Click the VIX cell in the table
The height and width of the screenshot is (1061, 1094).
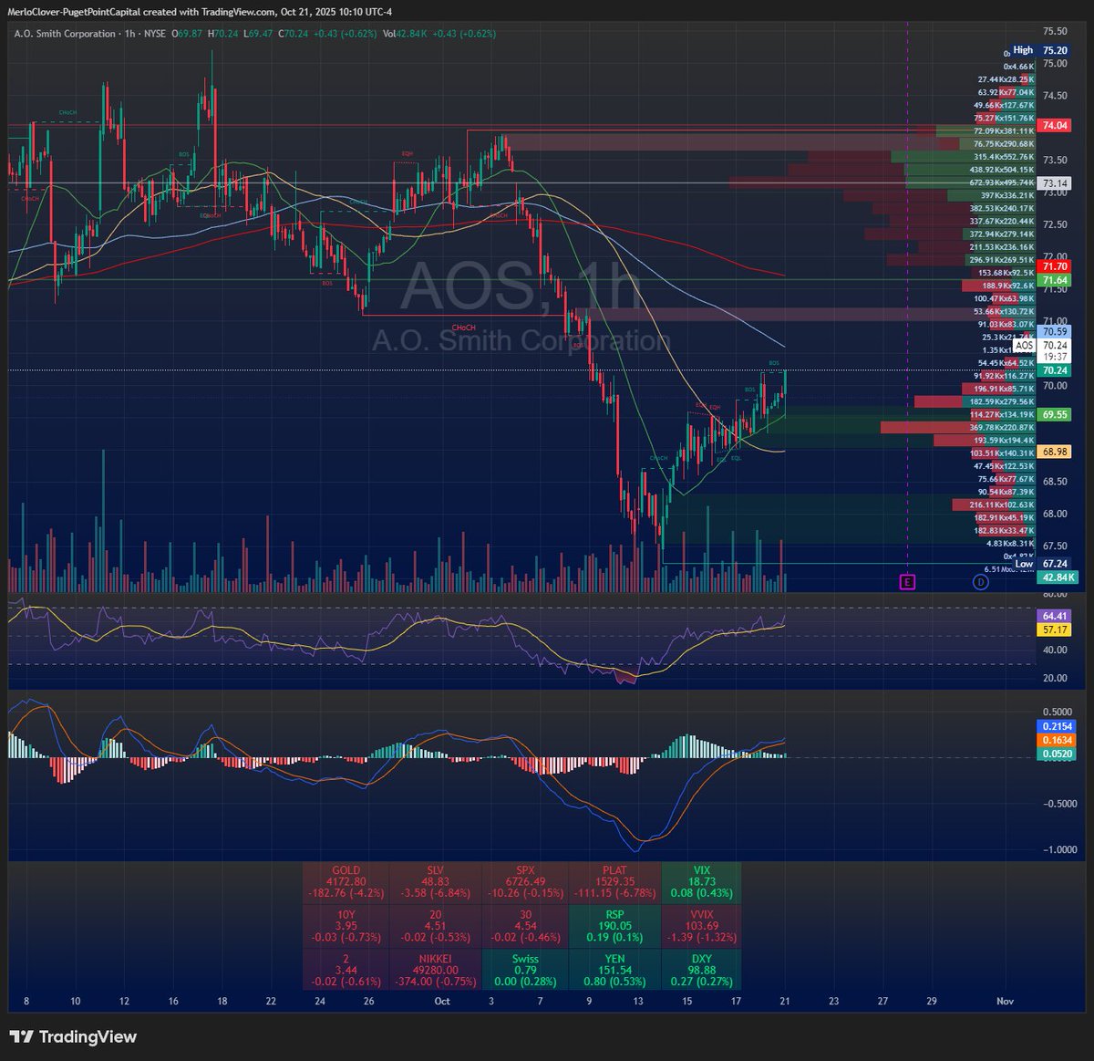click(x=702, y=882)
